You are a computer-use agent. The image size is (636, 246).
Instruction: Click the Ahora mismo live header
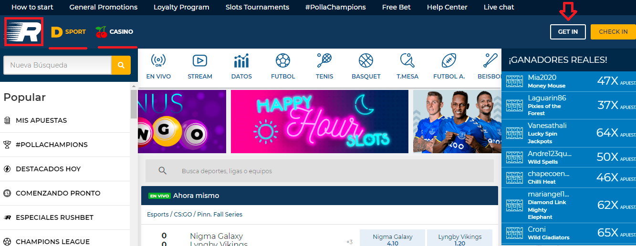320,196
